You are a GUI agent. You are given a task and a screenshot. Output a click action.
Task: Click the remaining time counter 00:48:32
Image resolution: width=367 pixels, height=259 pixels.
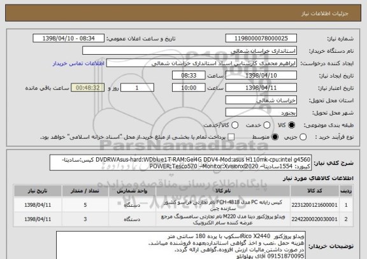click(88, 88)
